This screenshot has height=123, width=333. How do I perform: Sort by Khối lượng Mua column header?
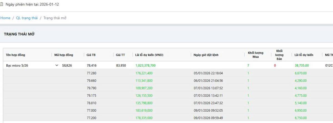[x=256, y=55]
